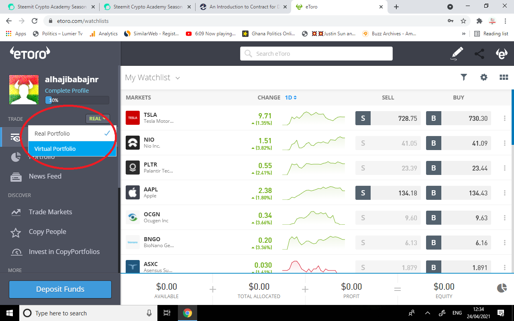
Task: Open more options for NIO row
Action: (505, 143)
